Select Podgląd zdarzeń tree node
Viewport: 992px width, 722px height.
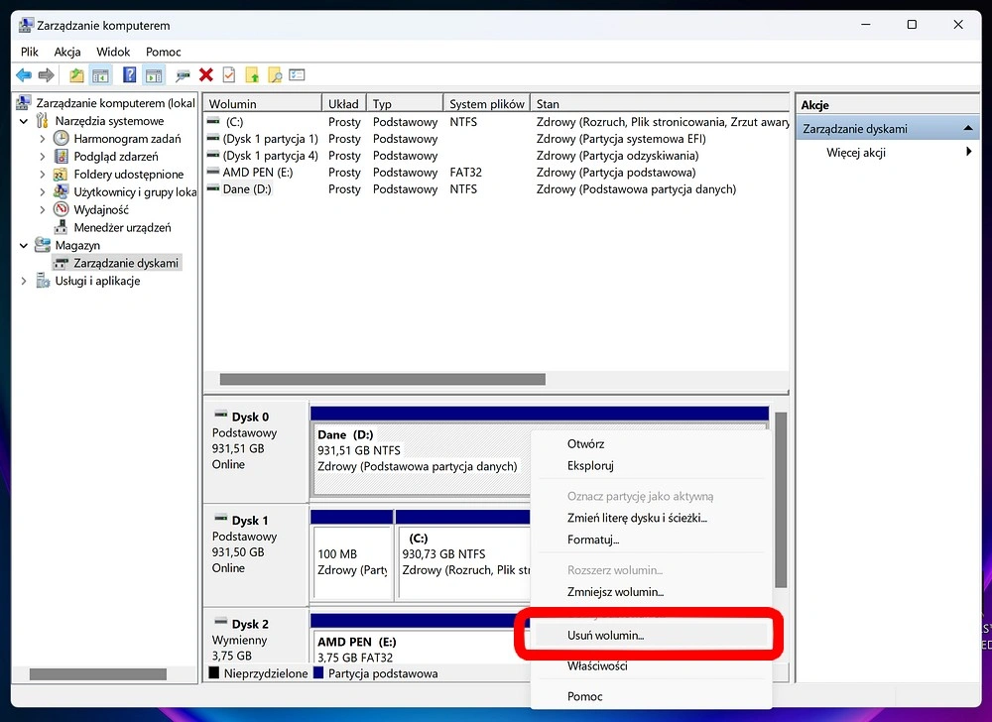pyautogui.click(x=116, y=156)
